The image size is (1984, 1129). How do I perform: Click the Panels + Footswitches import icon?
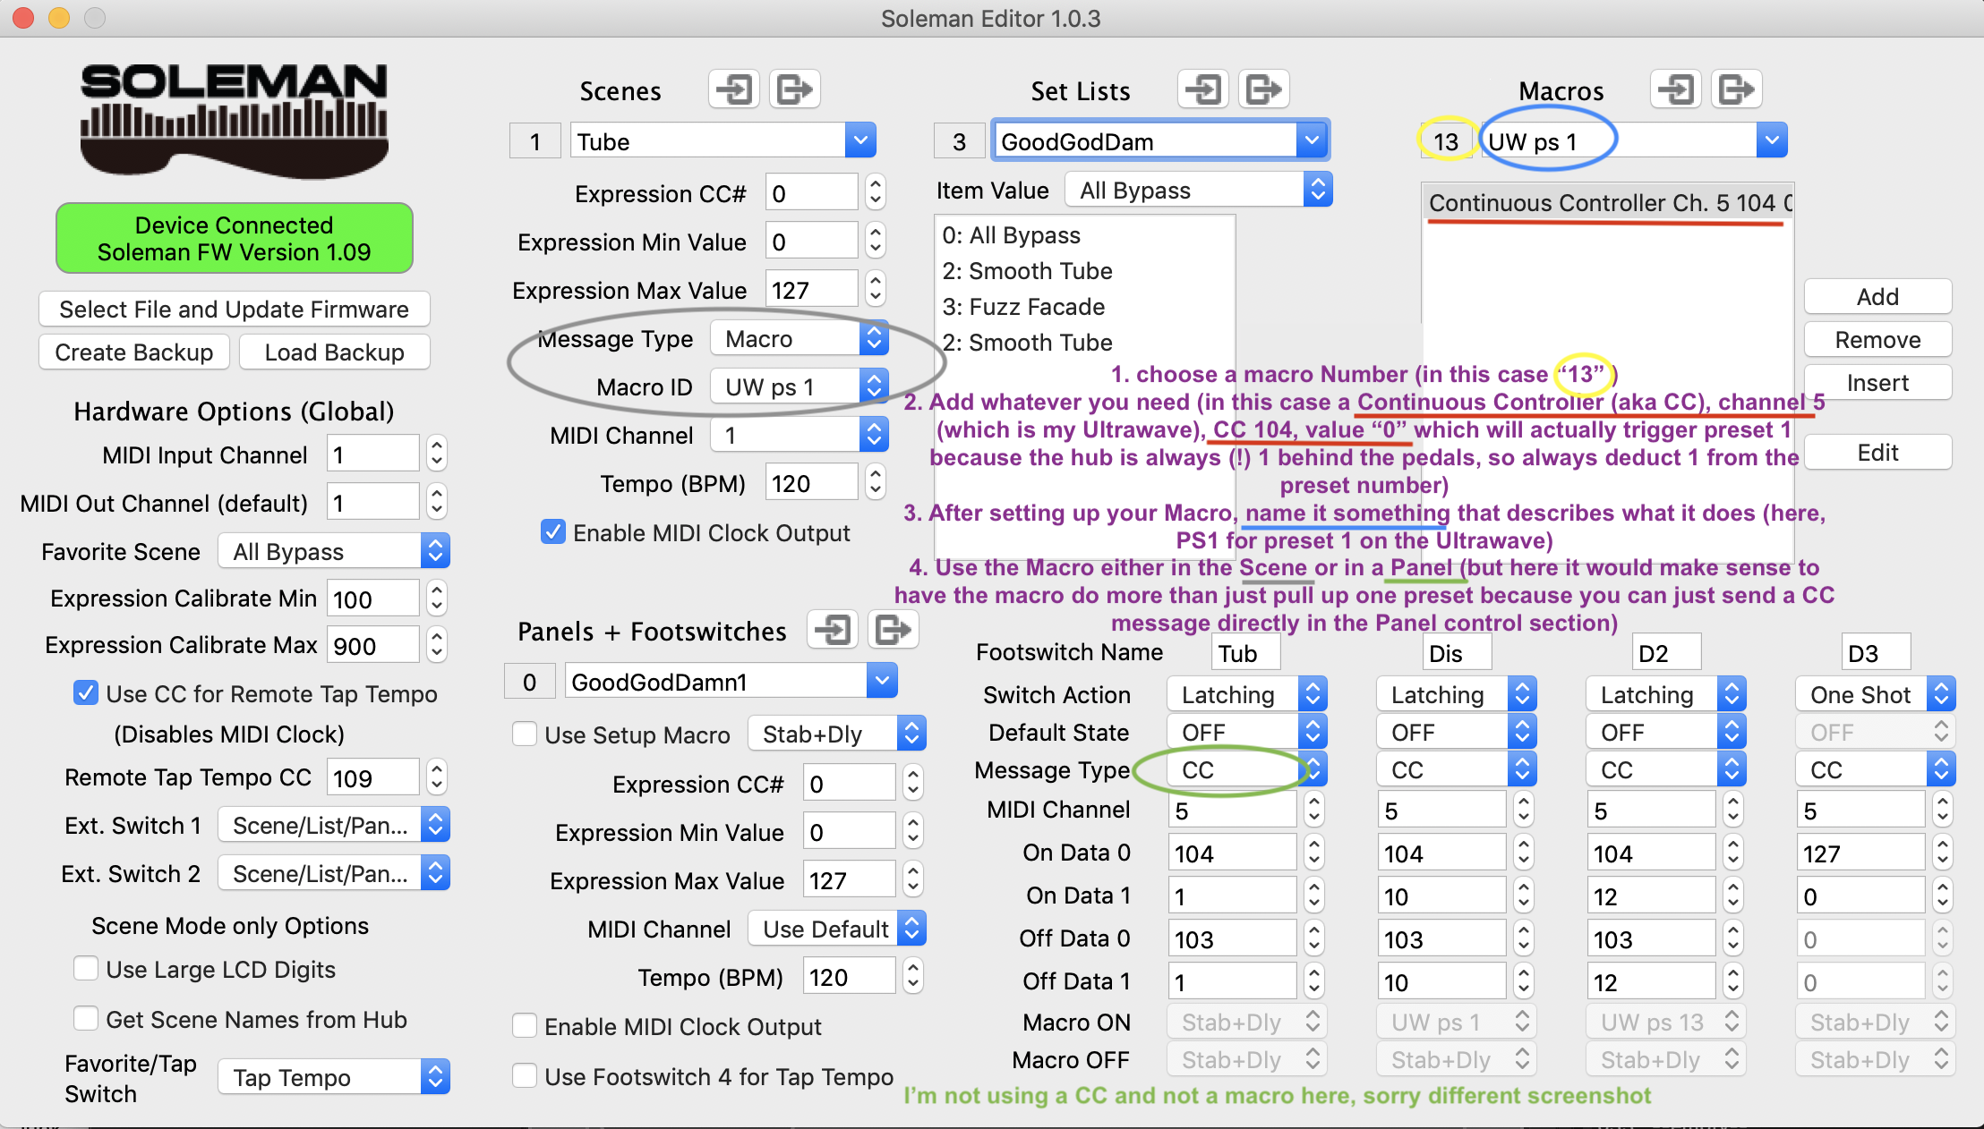pyautogui.click(x=833, y=630)
